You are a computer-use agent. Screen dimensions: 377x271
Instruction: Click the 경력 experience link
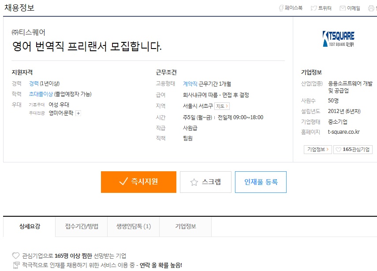click(34, 83)
